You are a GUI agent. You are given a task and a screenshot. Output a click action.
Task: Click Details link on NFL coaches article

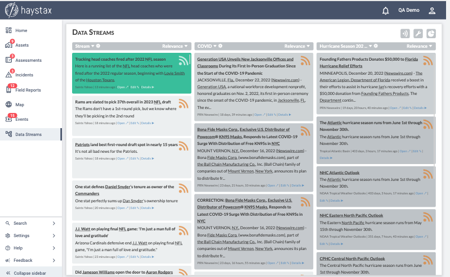(x=147, y=87)
